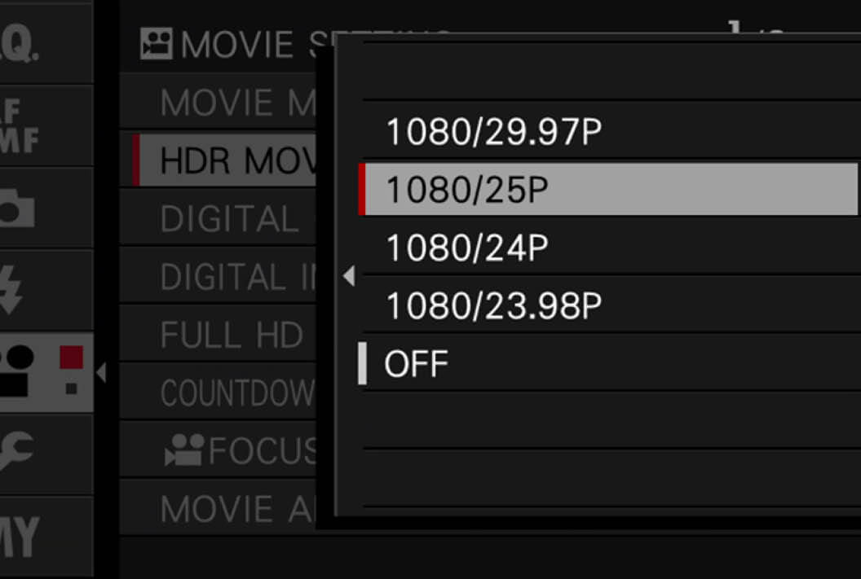Open the I.Q. image quality tab
The image size is (861, 579).
[x=46, y=43]
